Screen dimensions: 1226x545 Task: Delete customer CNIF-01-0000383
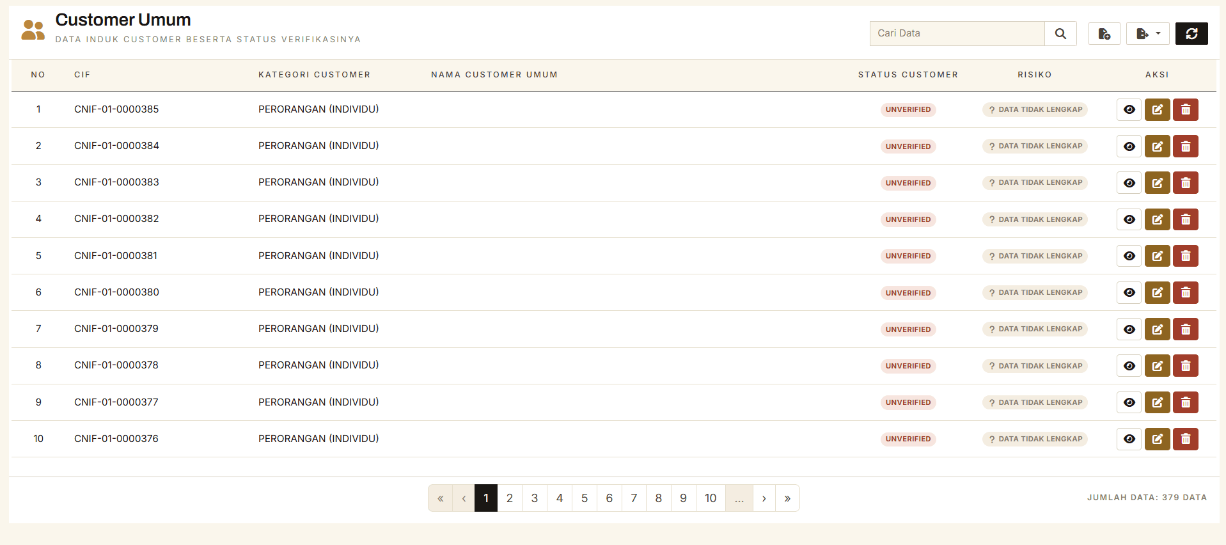(x=1186, y=182)
